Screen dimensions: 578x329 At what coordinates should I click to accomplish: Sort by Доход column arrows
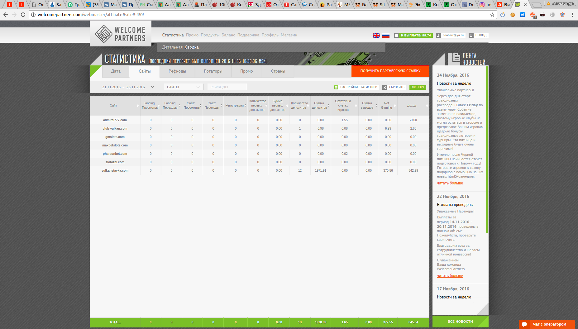pos(427,106)
